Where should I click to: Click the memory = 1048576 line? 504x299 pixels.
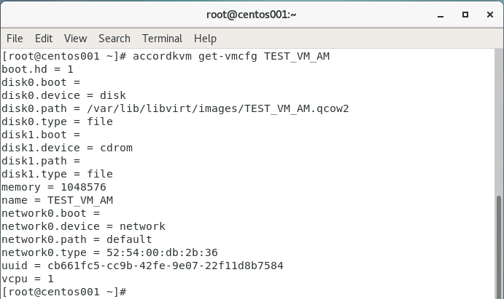pos(54,187)
